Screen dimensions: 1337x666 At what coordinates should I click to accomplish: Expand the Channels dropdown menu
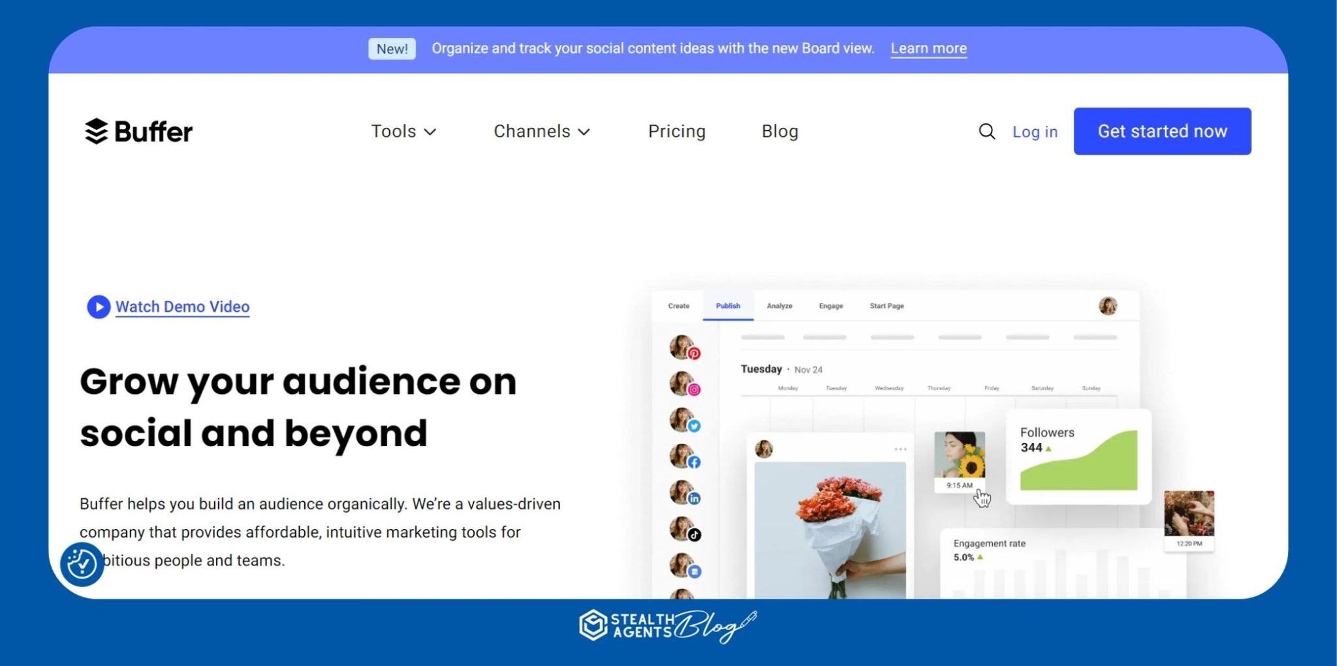pyautogui.click(x=542, y=131)
